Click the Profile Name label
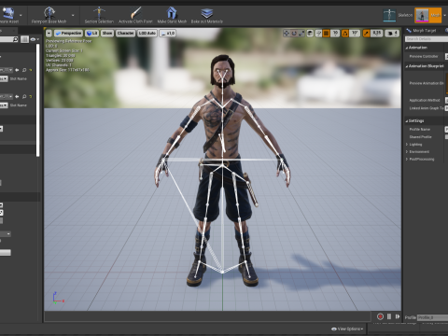The width and height of the screenshot is (448, 336). (x=420, y=129)
